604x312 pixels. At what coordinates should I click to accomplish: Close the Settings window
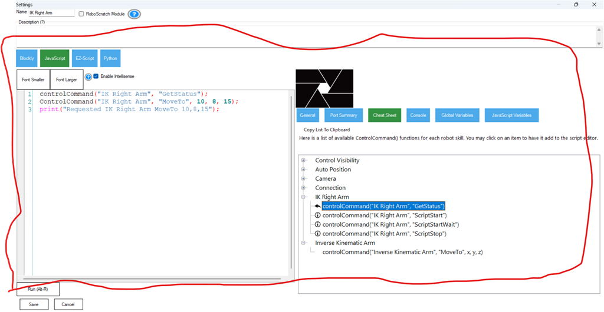click(x=595, y=4)
